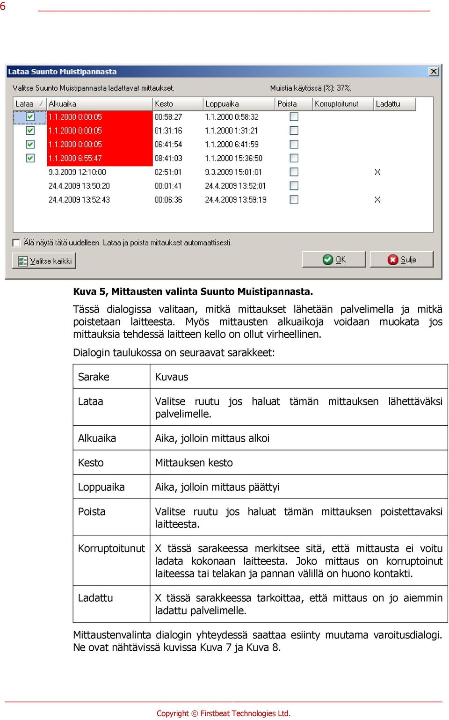Check Poista box for row with duration 01:31:16
449x720 pixels.
[294, 131]
